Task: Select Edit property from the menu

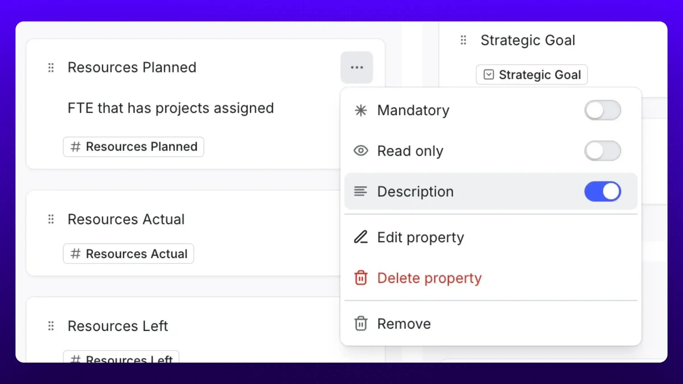Action: pyautogui.click(x=420, y=237)
